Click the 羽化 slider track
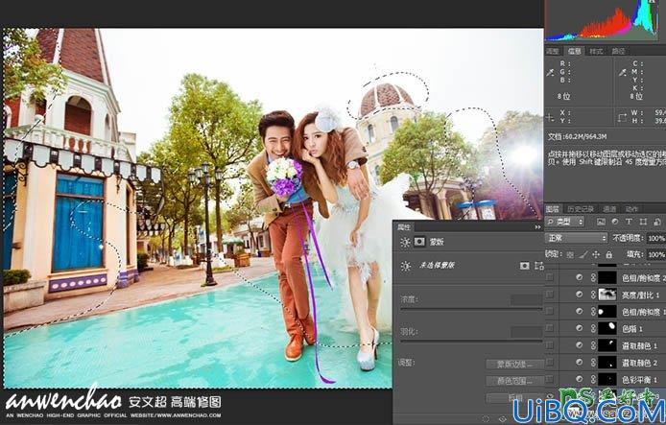 click(471, 341)
